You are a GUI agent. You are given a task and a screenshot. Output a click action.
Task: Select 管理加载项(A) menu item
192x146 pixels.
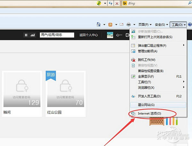tap(158, 51)
